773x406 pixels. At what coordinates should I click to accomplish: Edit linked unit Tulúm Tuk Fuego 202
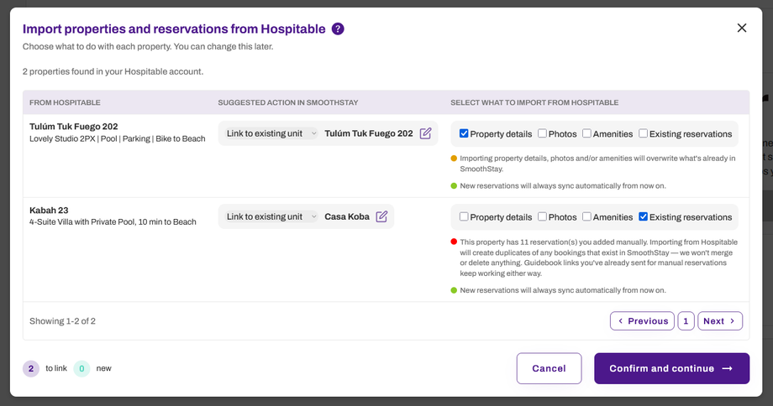click(425, 133)
